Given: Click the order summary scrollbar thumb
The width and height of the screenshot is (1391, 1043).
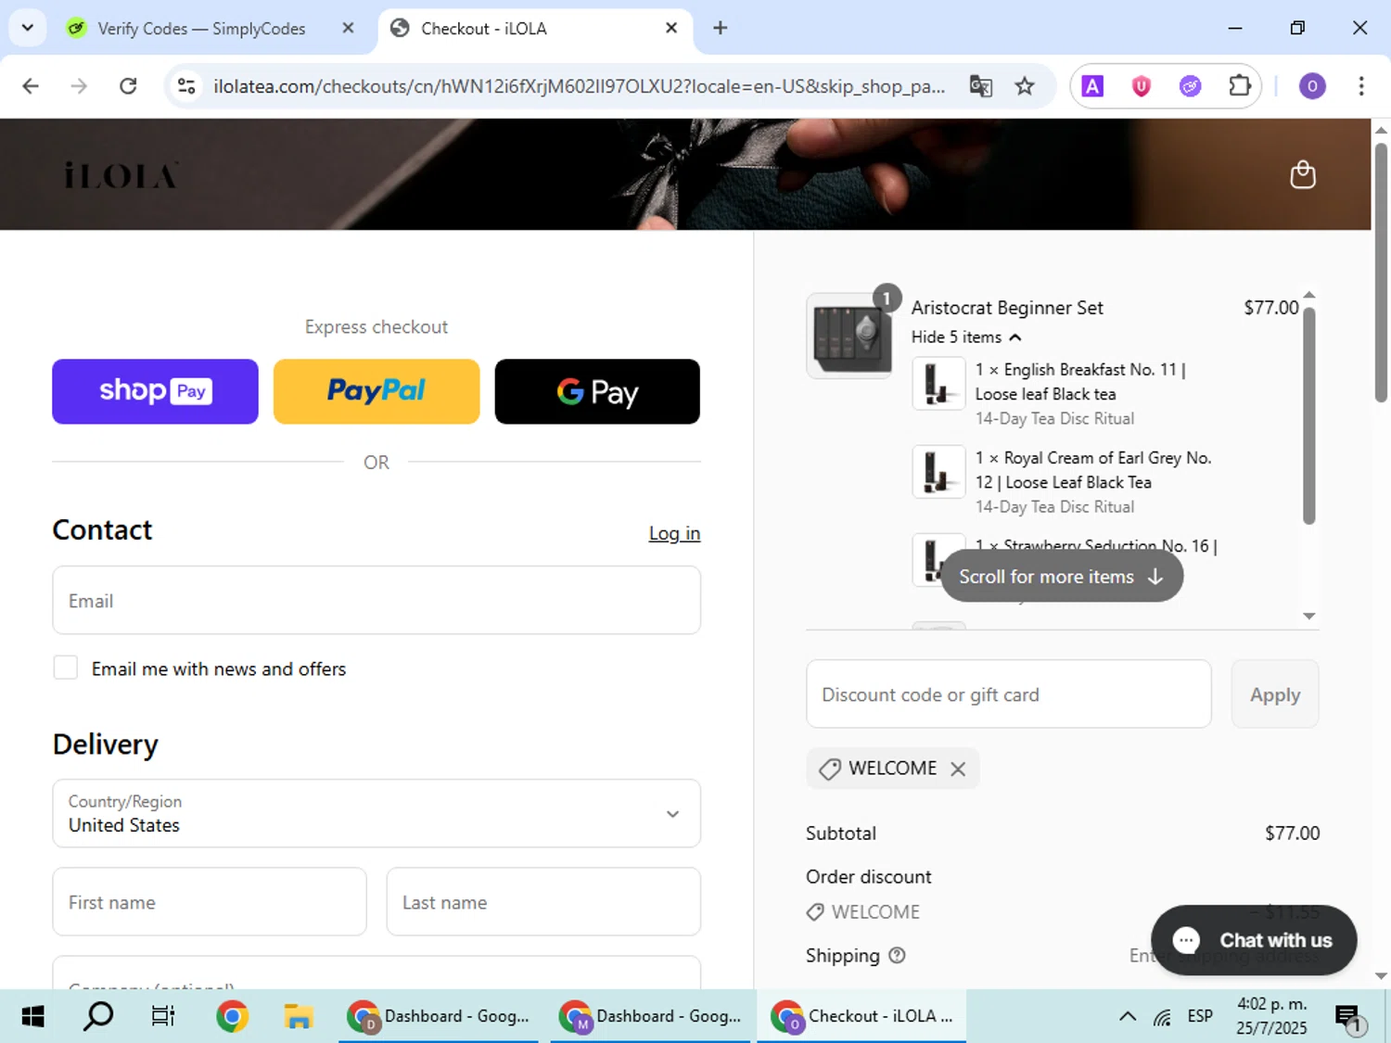Looking at the screenshot, I should pos(1309,415).
